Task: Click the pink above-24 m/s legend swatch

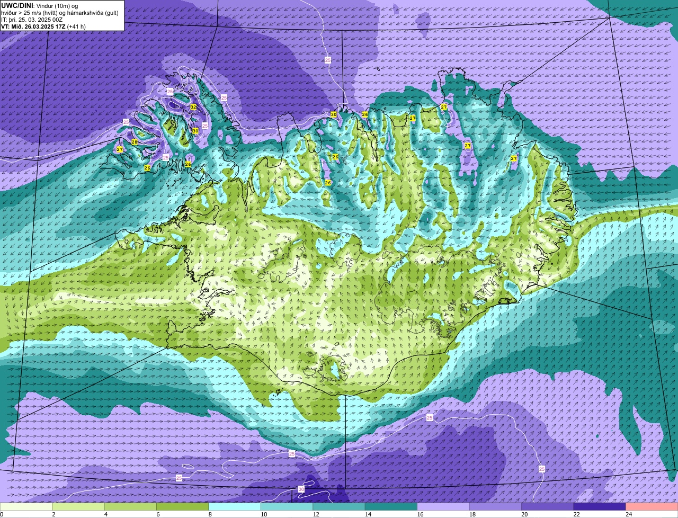Action: click(x=652, y=506)
